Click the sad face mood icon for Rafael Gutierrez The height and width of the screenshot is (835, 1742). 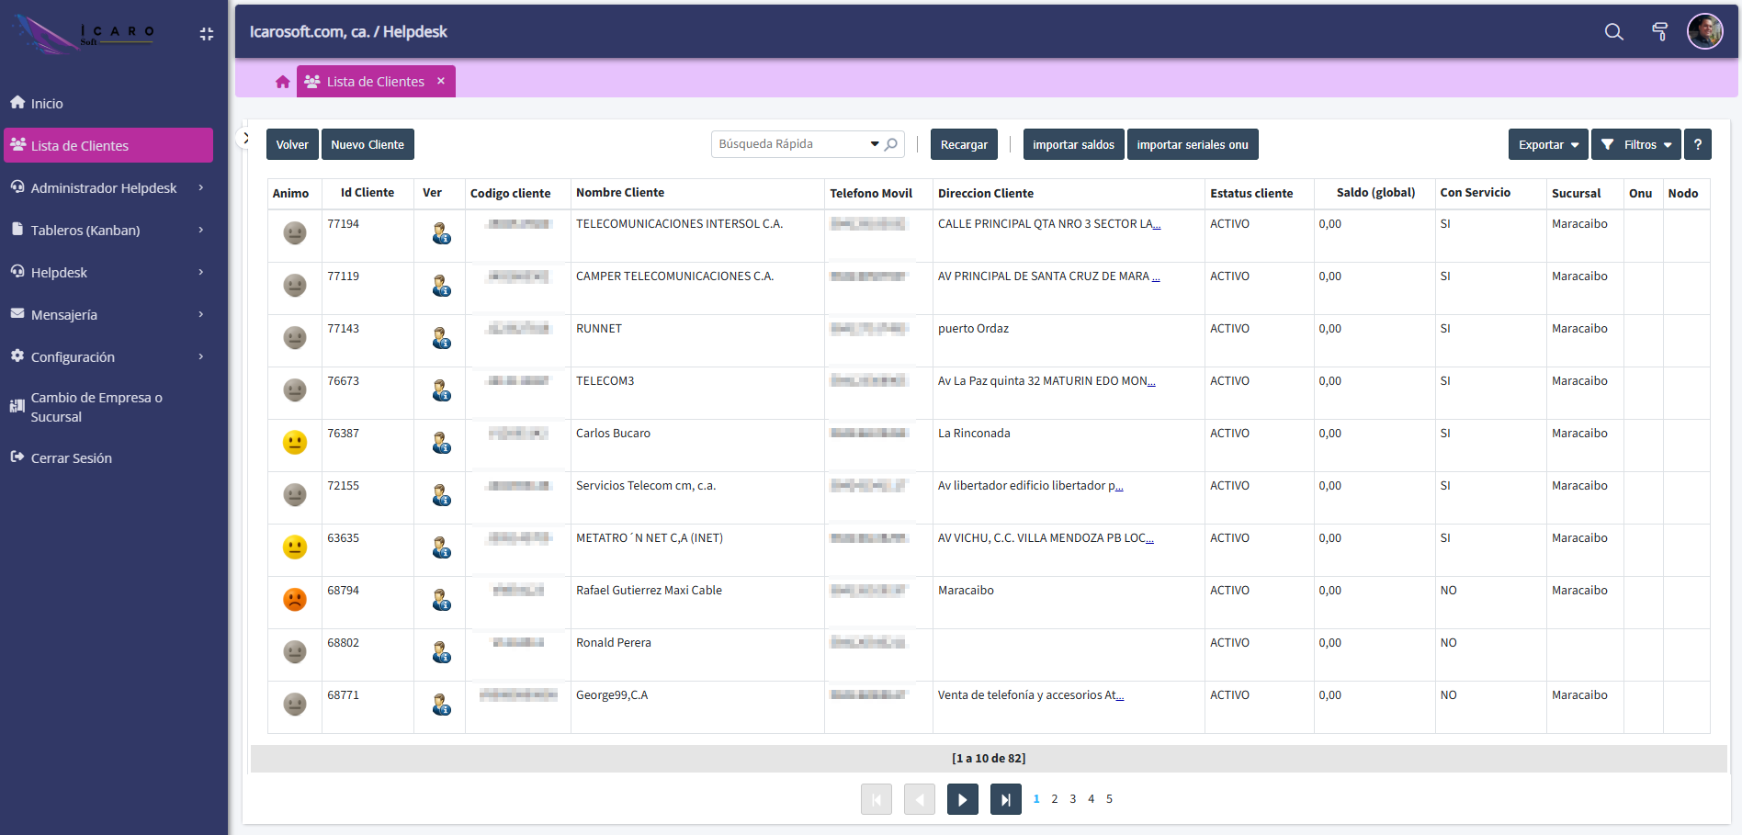(294, 600)
